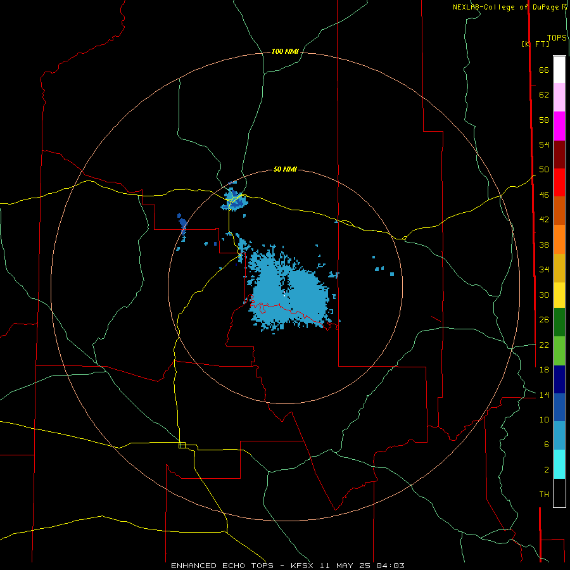
Task: Click the legend value 34
Action: 544,270
